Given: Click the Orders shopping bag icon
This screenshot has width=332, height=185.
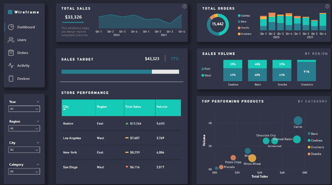Looking at the screenshot, I should pos(11,53).
